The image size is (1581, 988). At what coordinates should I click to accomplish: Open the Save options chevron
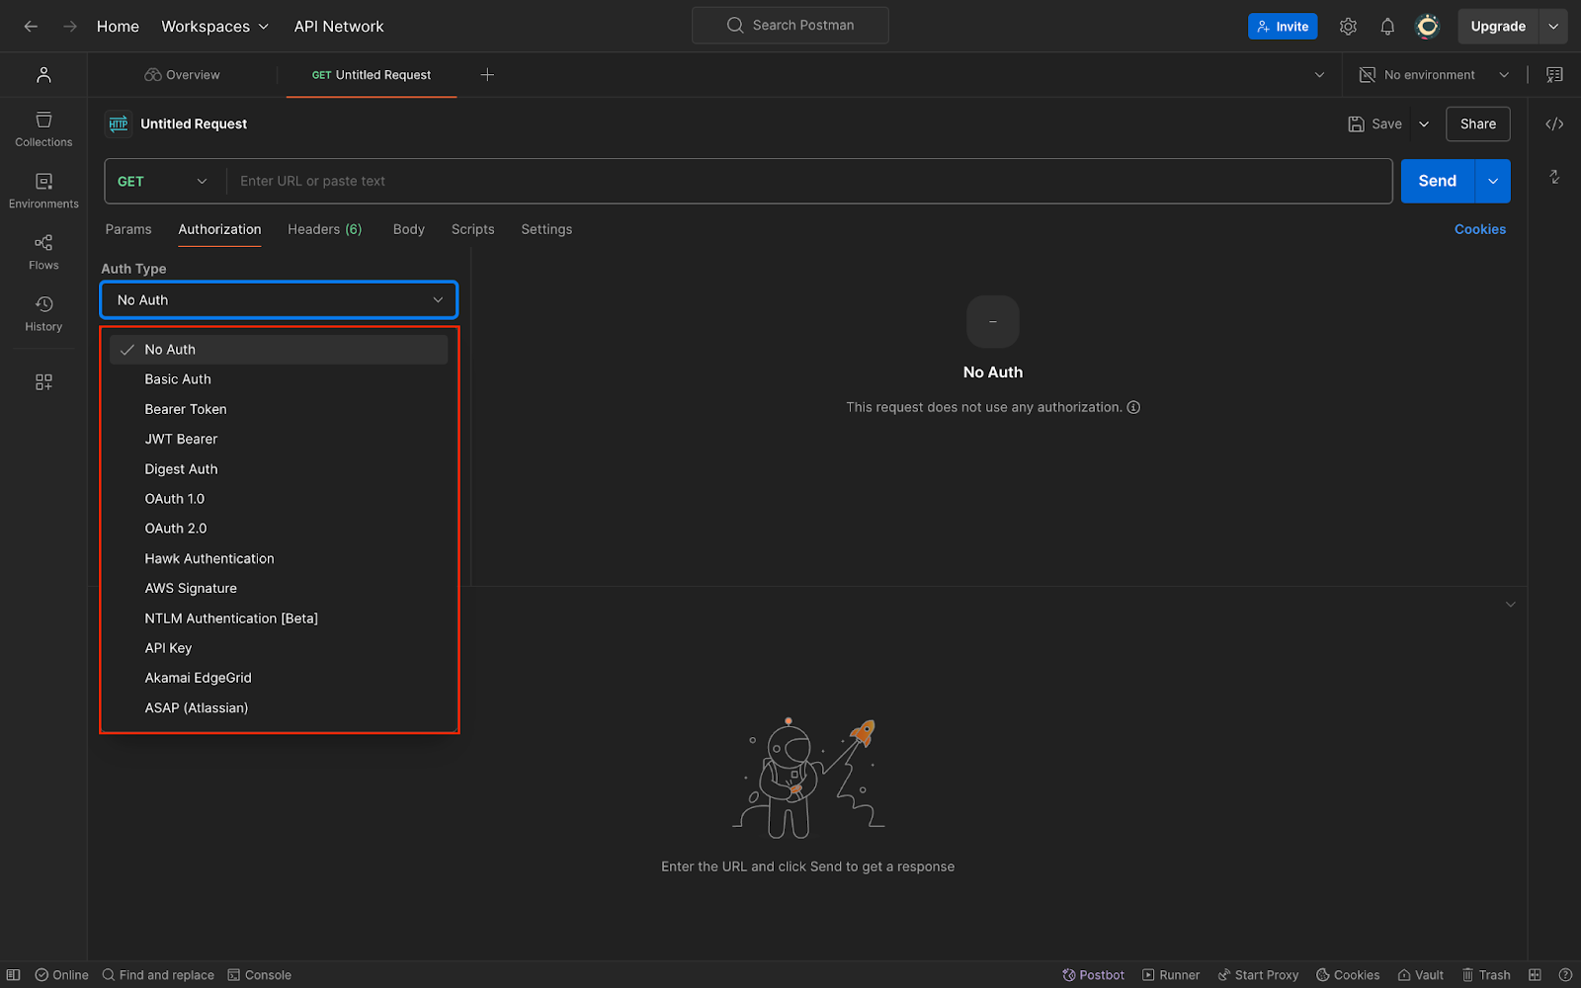pos(1424,124)
